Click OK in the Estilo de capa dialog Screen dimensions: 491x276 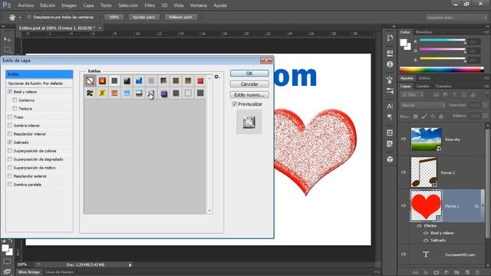(x=249, y=74)
